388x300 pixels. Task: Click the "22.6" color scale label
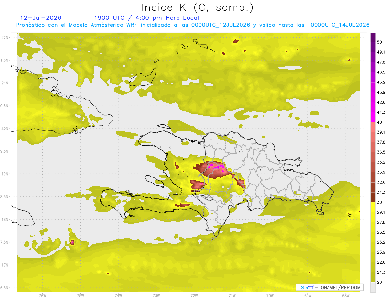coord(381,262)
